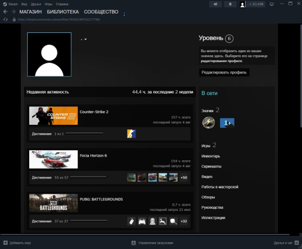This screenshot has height=249, width=302.
Task: Switch to БИБЛИОТЕКА tab
Action: tap(63, 12)
